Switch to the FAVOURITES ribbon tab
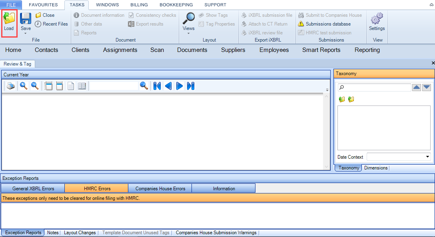This screenshot has height=237, width=435. point(43,5)
